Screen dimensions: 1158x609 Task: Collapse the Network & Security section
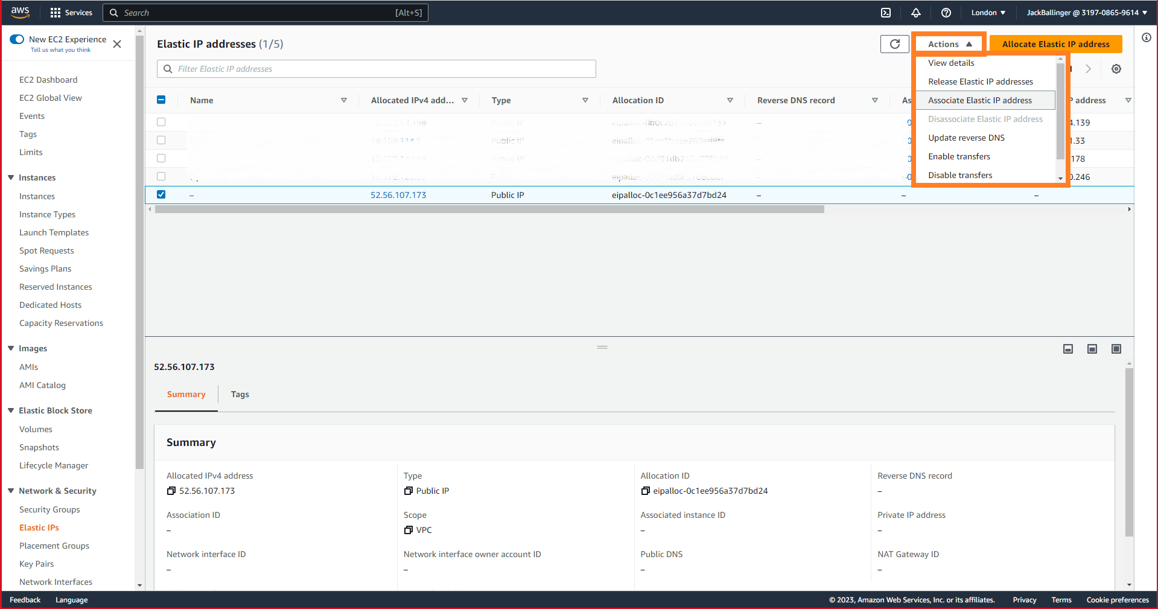point(11,491)
